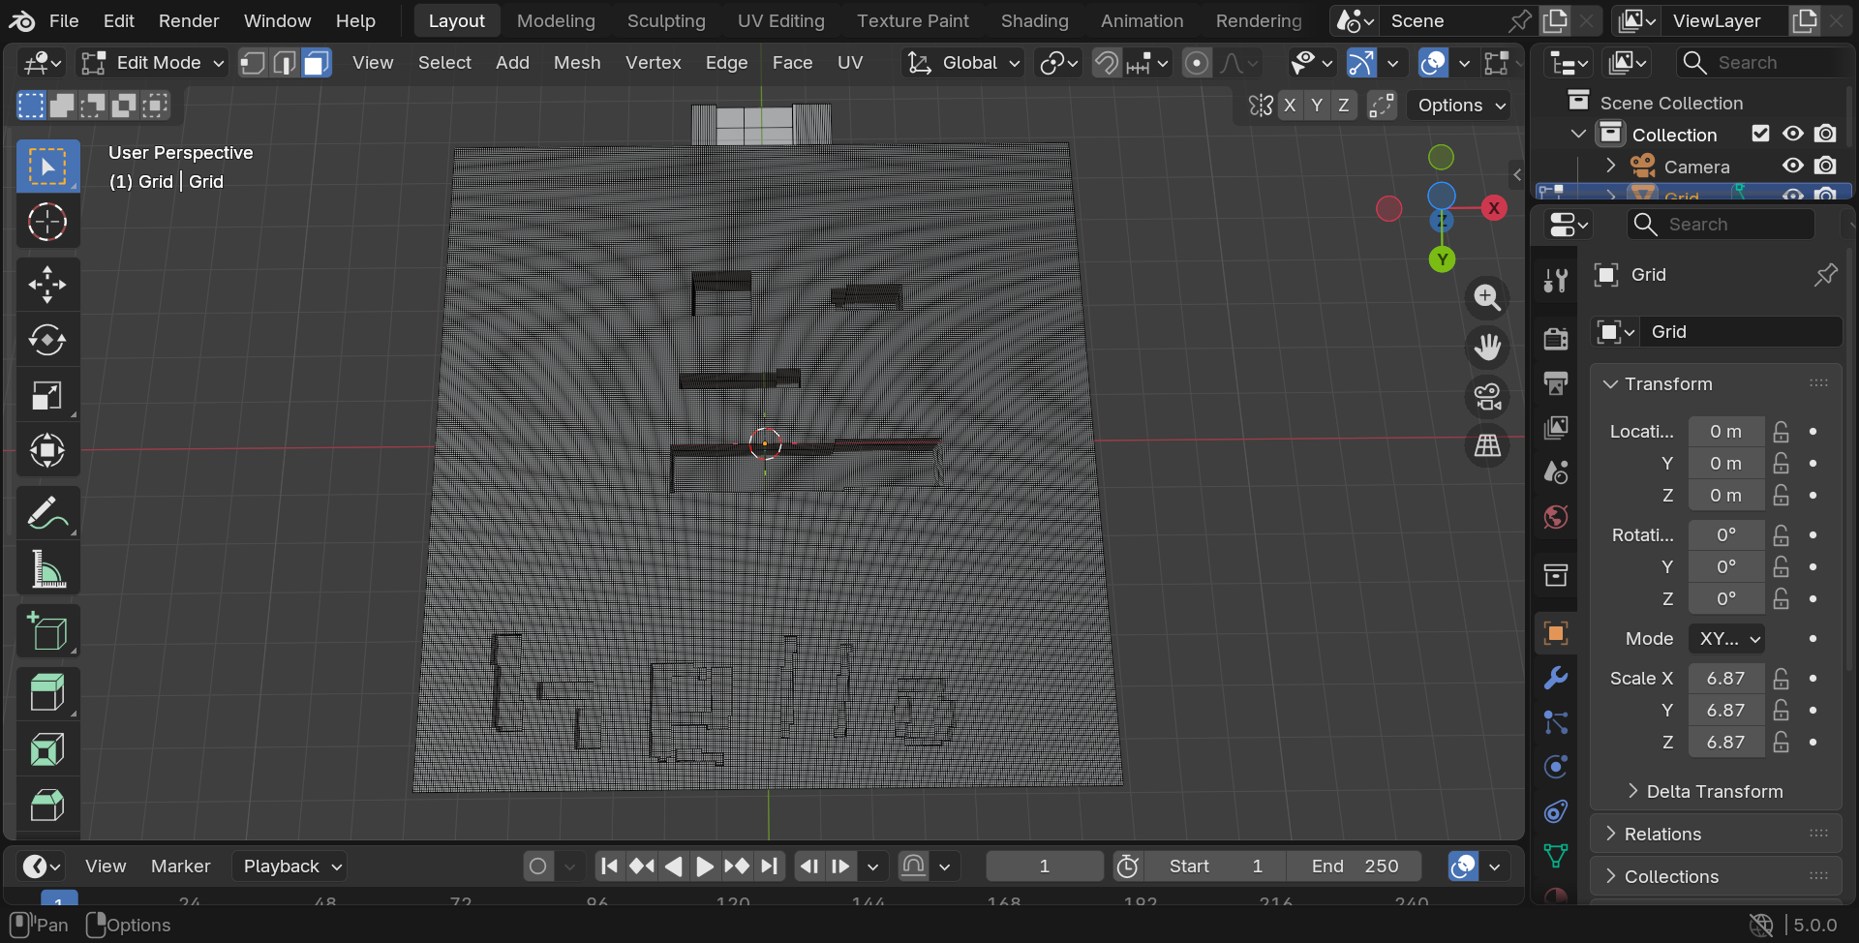The height and width of the screenshot is (943, 1859).
Task: Disable Camera in renders
Action: coord(1825,167)
